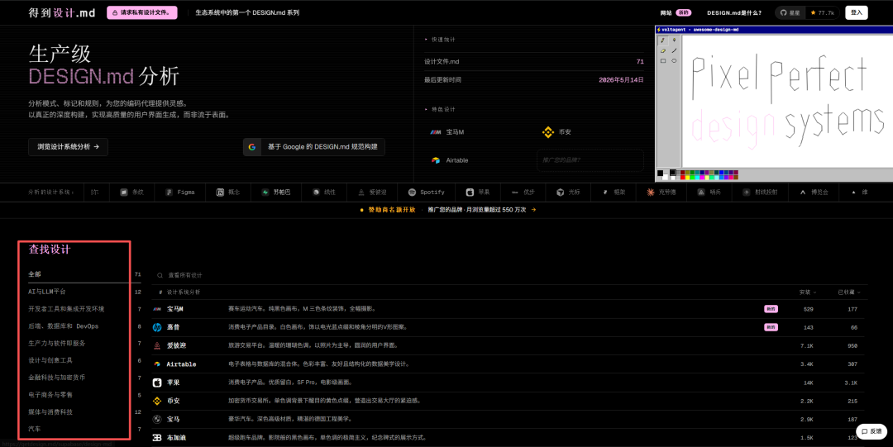
Task: Select the brush tool in paint widget
Action: 675,40
